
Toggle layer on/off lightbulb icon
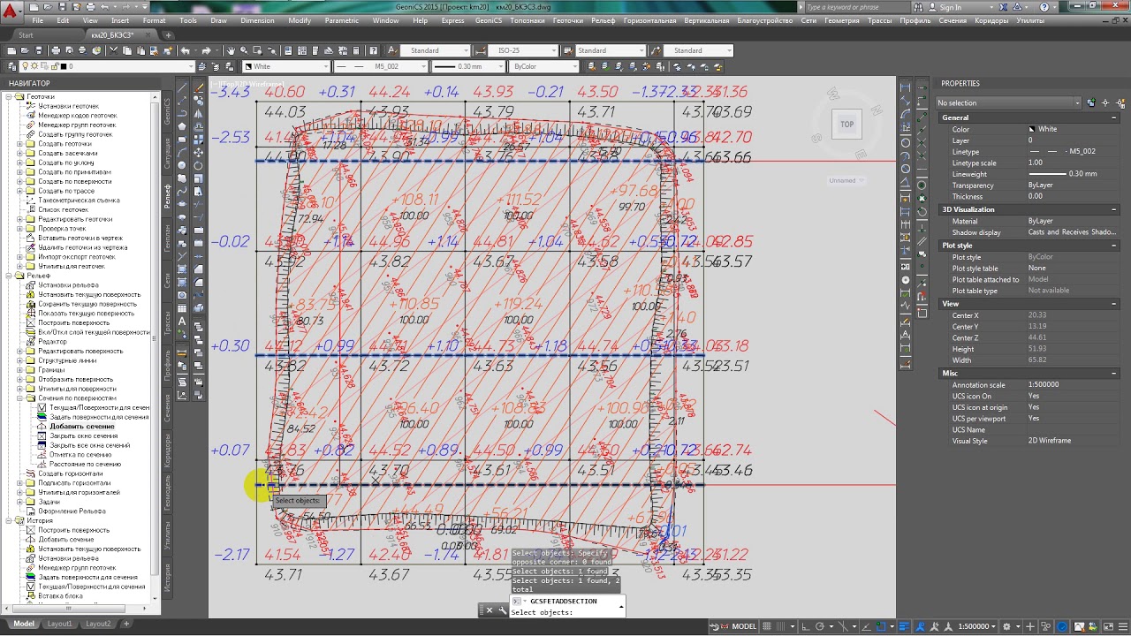[26, 66]
